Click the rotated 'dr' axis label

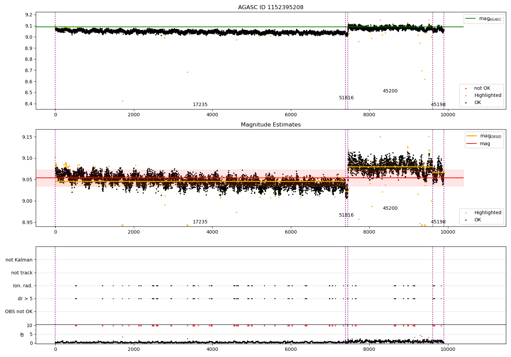(22, 334)
